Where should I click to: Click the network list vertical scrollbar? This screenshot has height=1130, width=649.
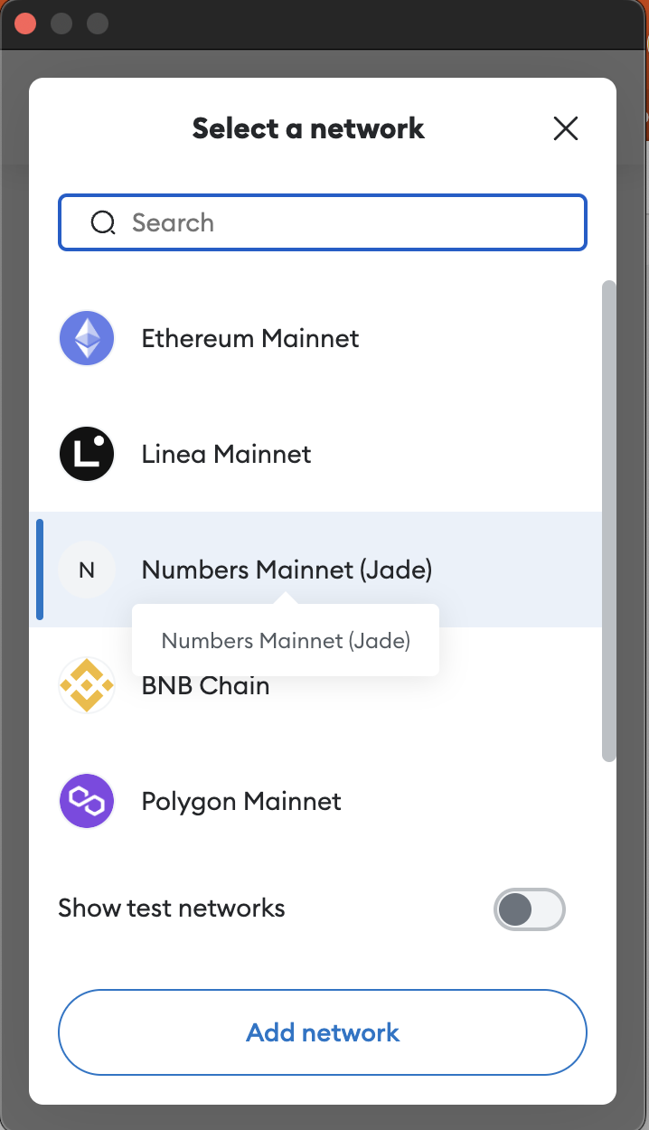pyautogui.click(x=609, y=521)
